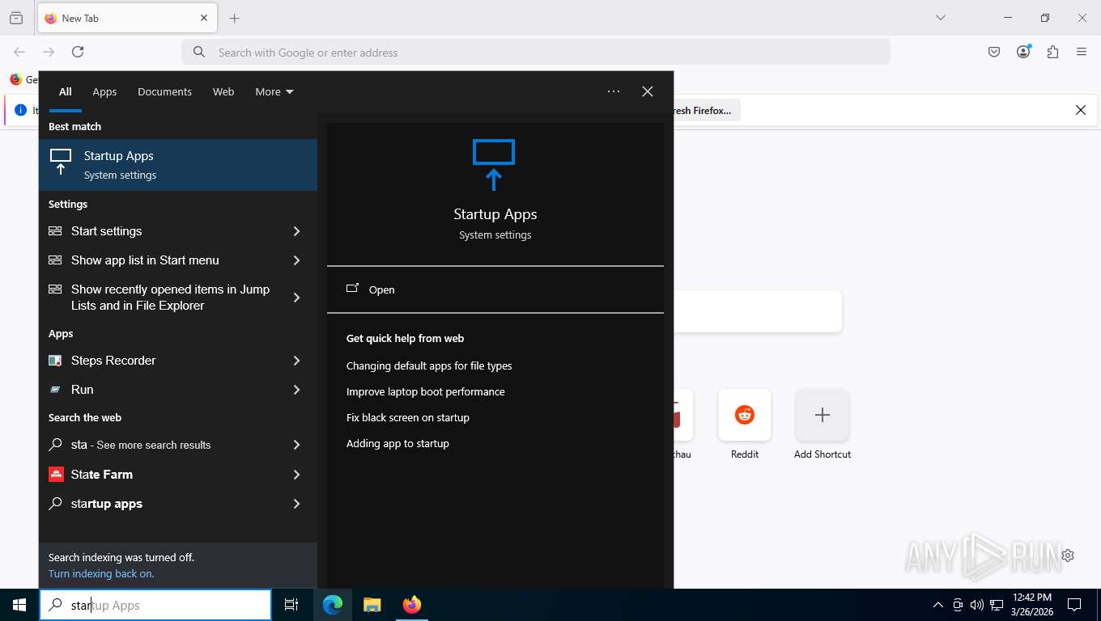Open volume control in system tray

pyautogui.click(x=977, y=605)
